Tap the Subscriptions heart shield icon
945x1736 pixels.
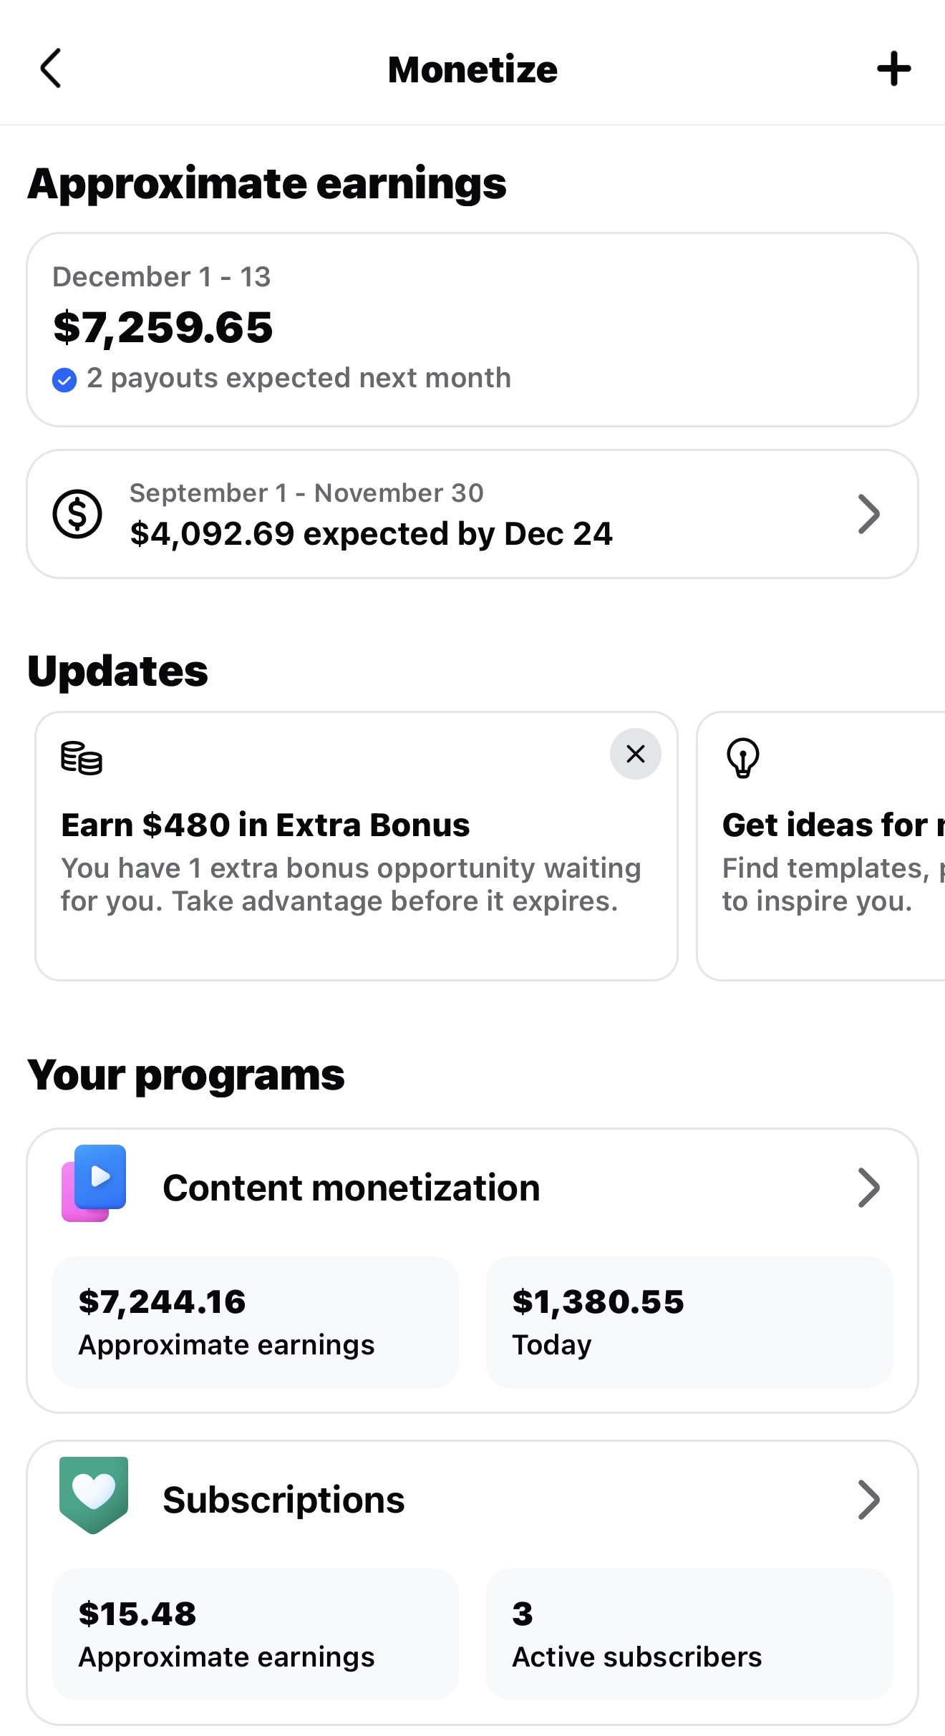point(94,1495)
